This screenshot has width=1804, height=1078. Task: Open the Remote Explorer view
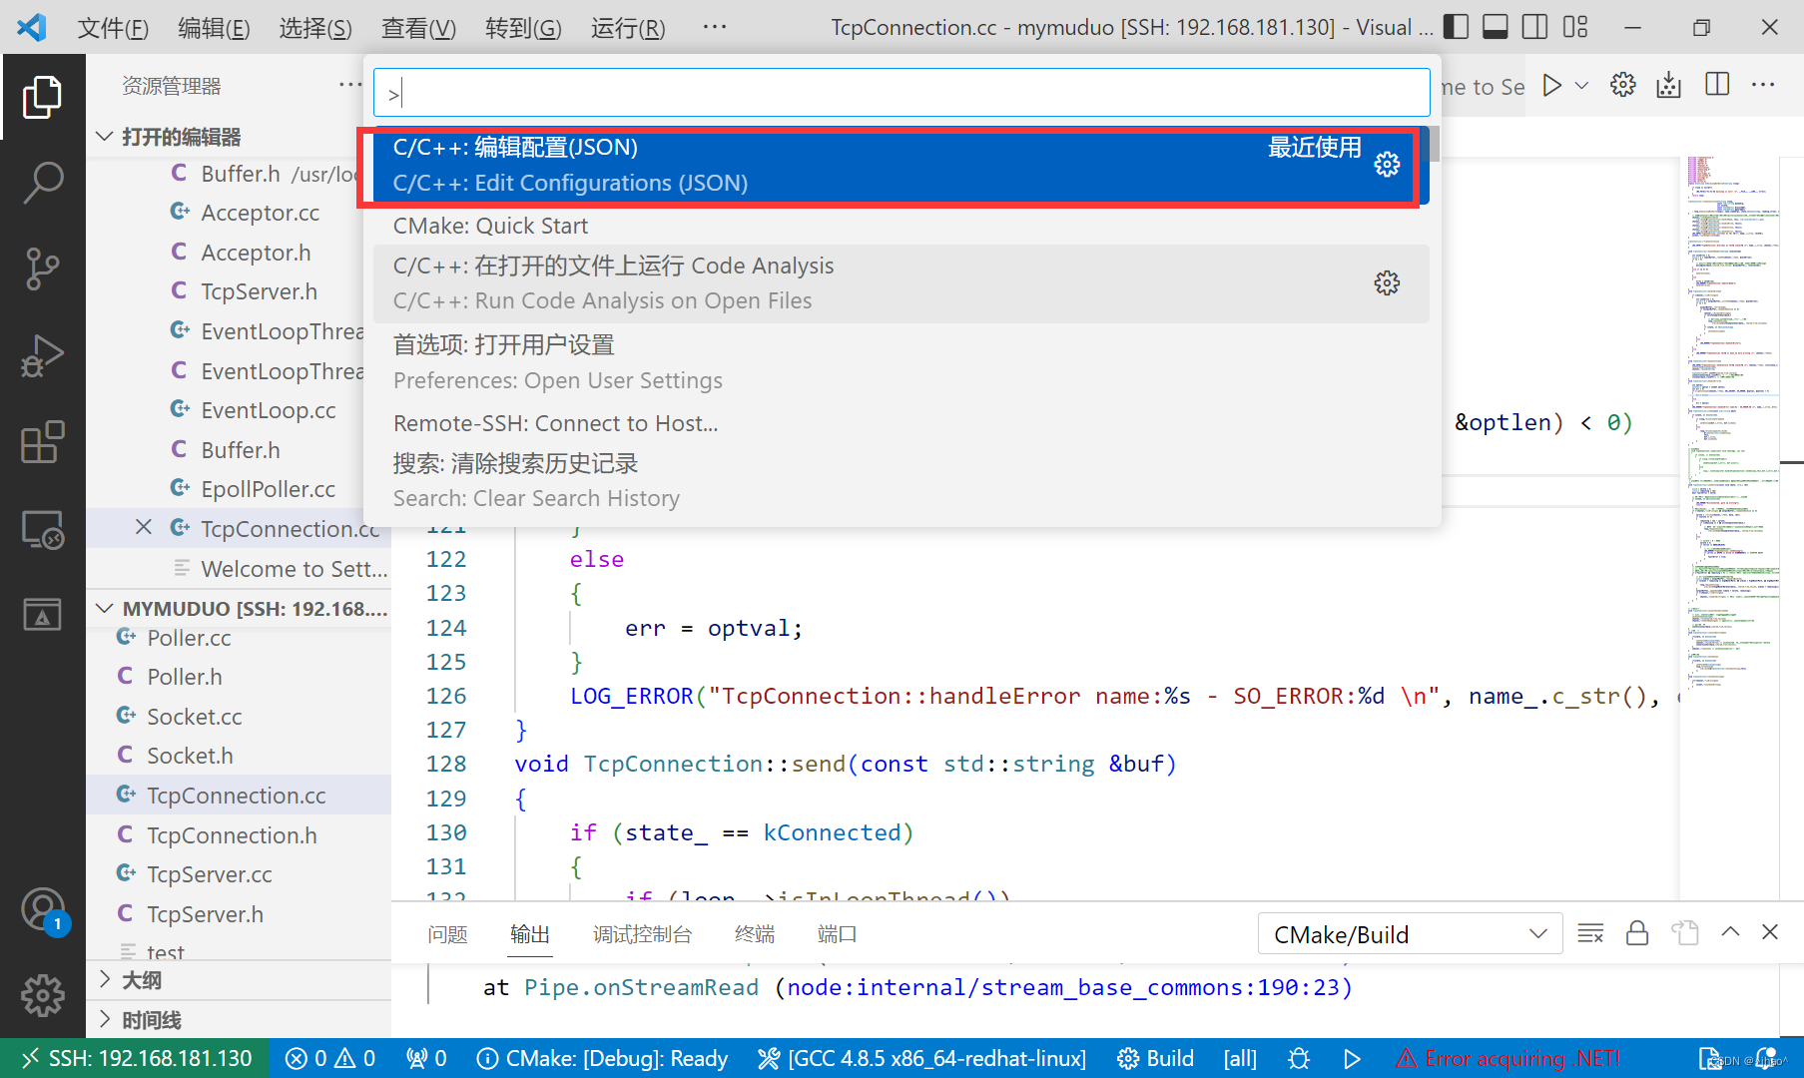(42, 529)
